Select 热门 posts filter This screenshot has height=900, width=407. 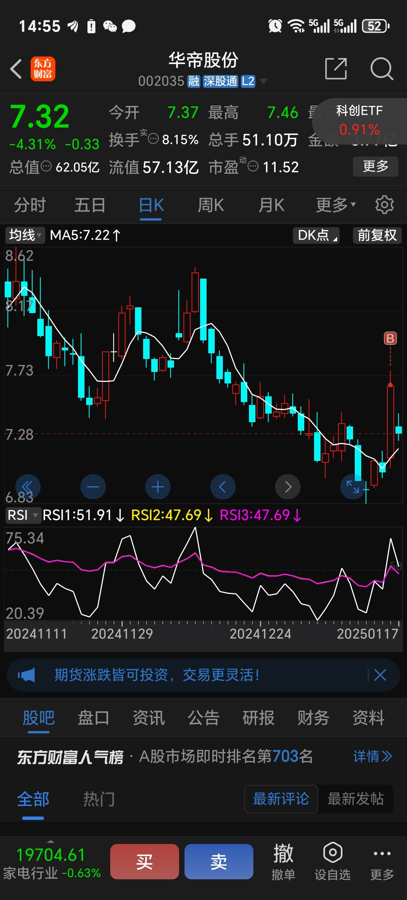pos(99,800)
